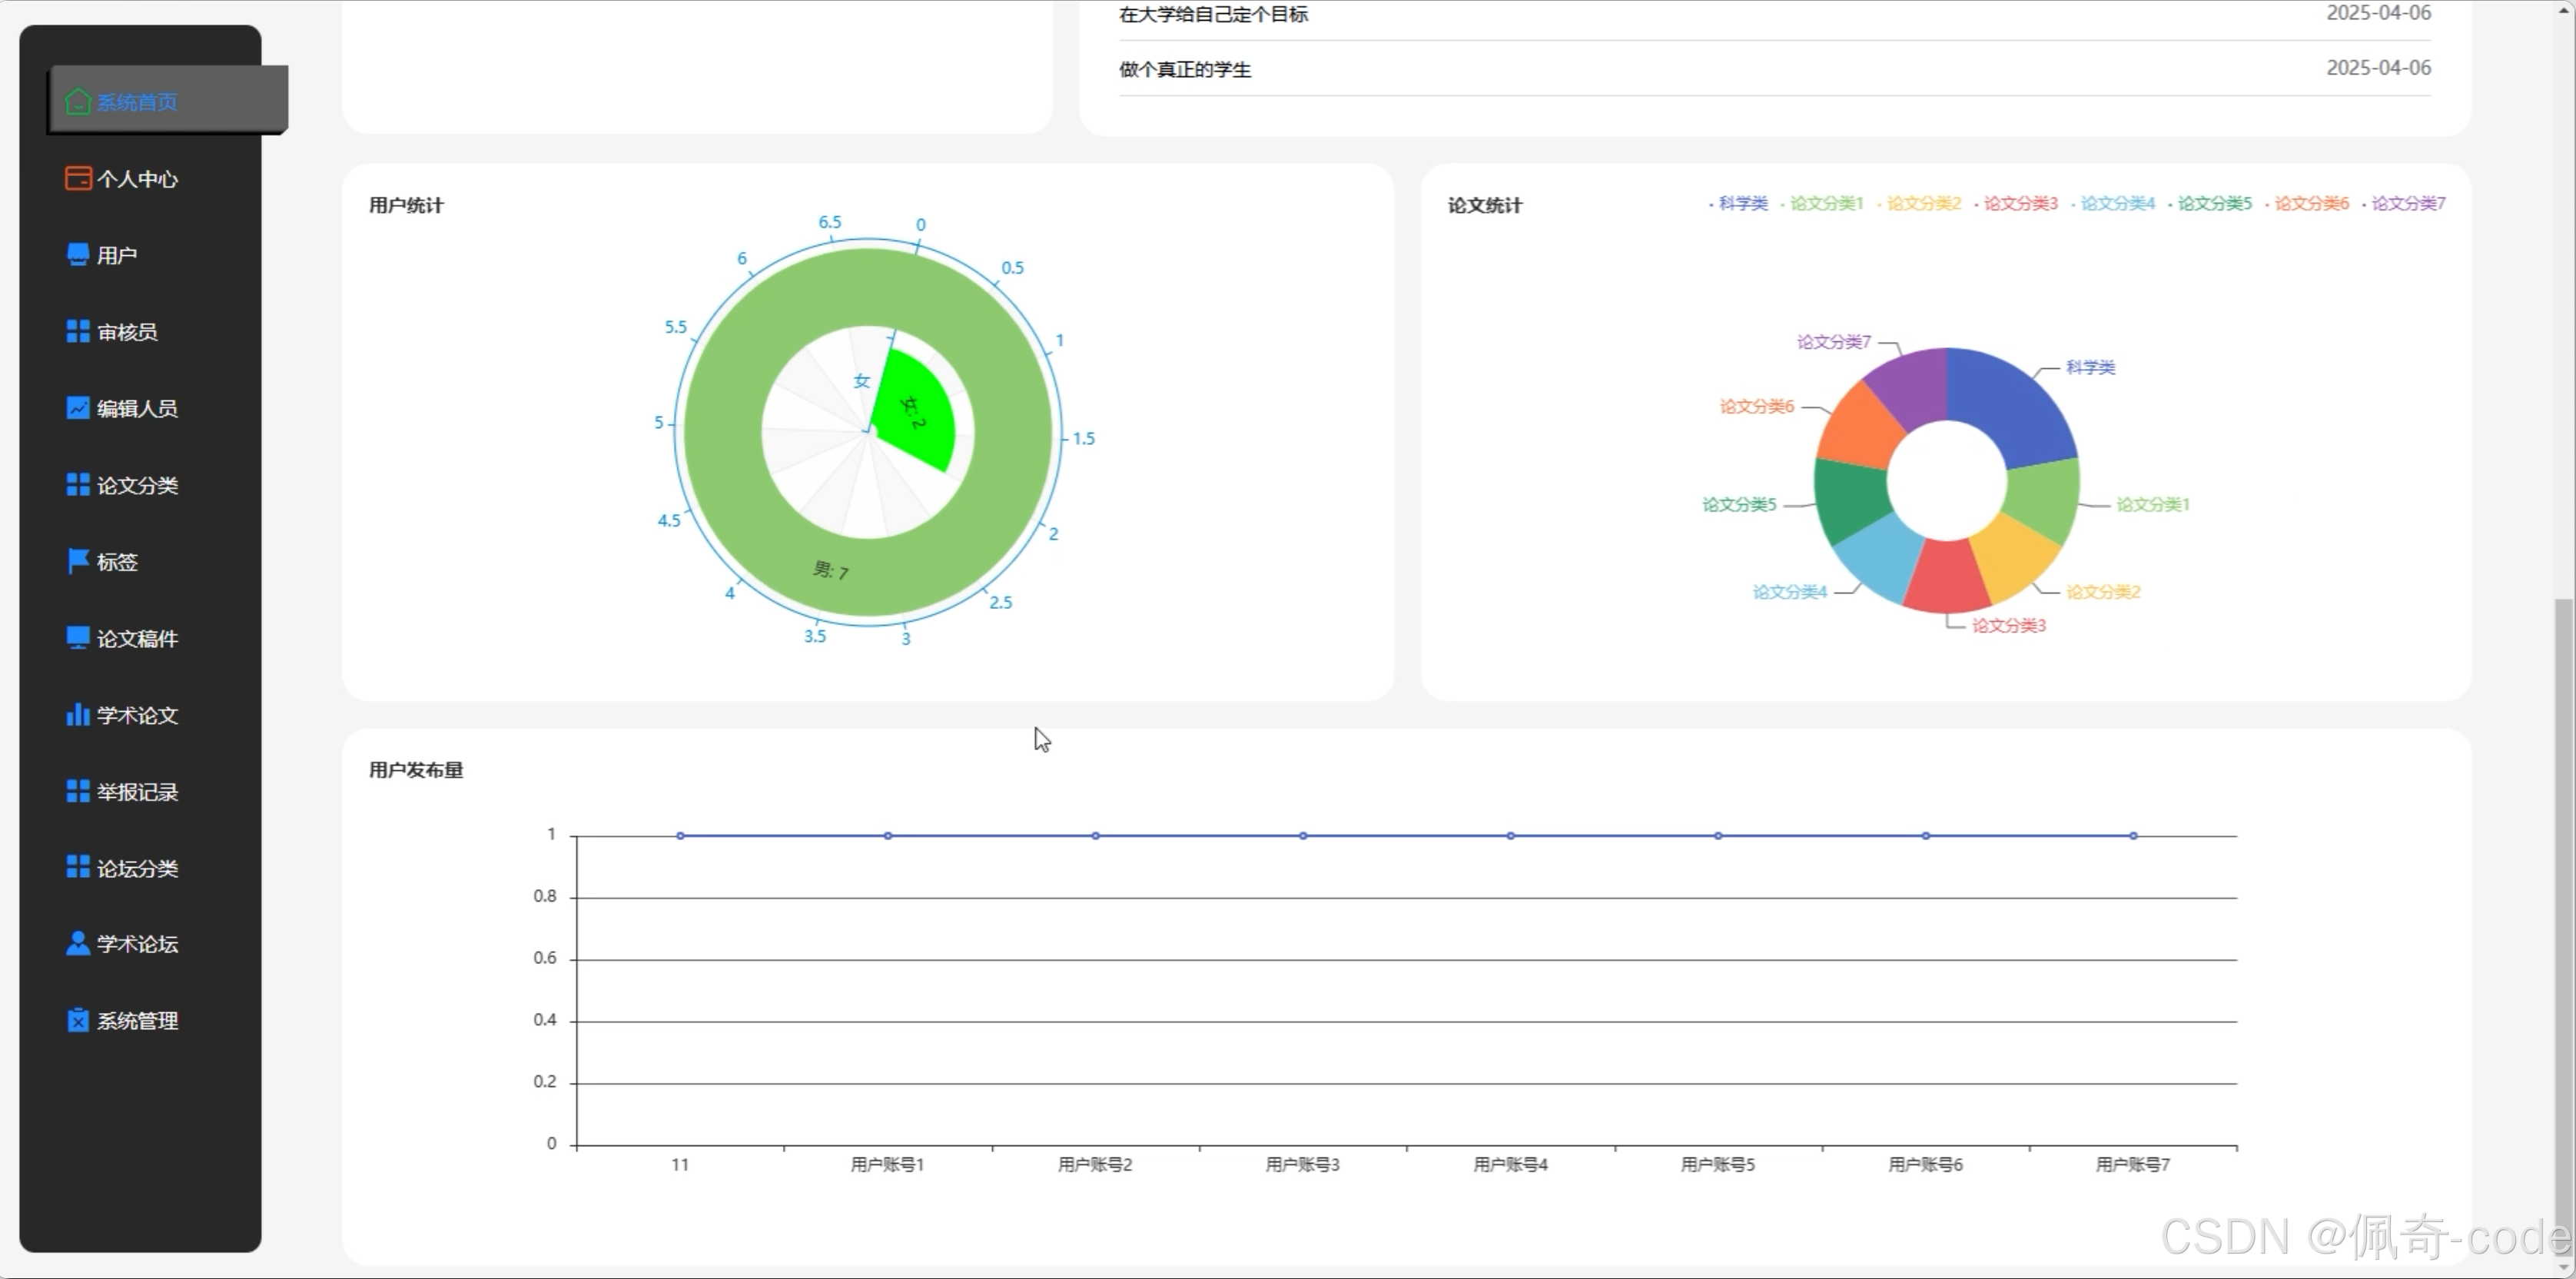The width and height of the screenshot is (2576, 1279).
Task: Click the home icon beside 系统首页
Action: (77, 102)
